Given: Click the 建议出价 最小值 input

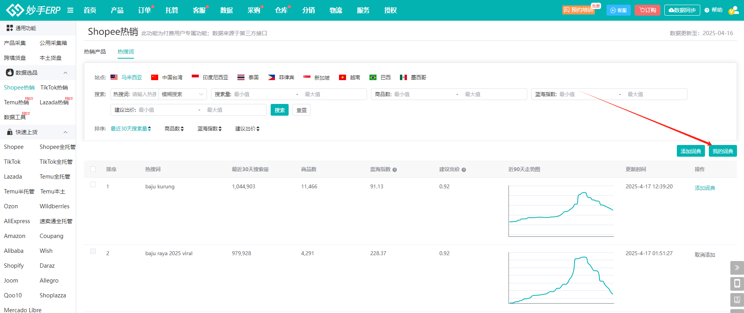Looking at the screenshot, I should (x=167, y=110).
